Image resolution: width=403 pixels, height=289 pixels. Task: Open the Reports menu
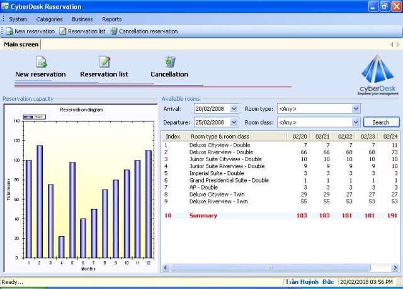click(x=112, y=19)
